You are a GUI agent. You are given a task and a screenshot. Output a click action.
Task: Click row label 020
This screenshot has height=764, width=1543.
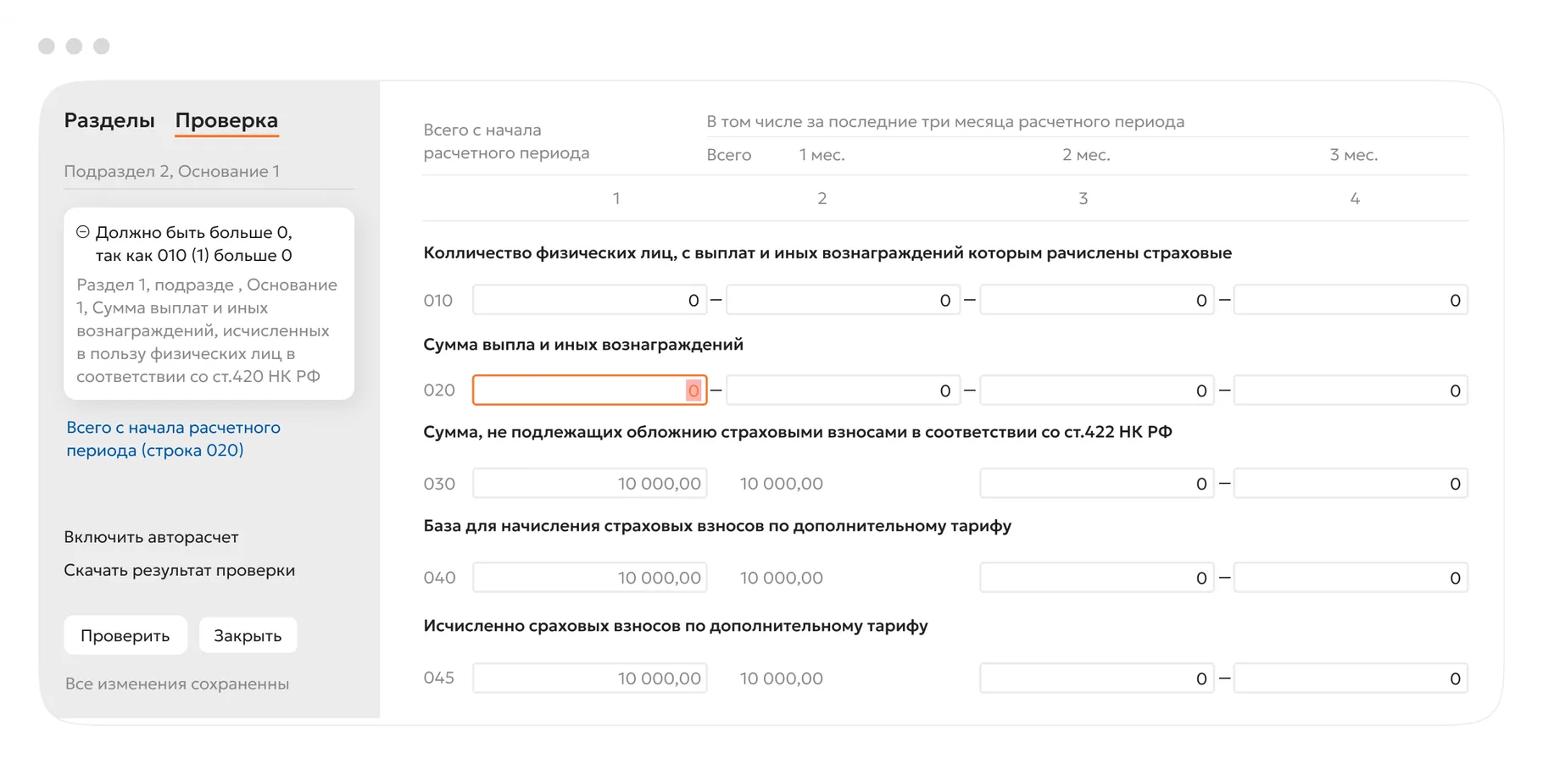point(439,390)
